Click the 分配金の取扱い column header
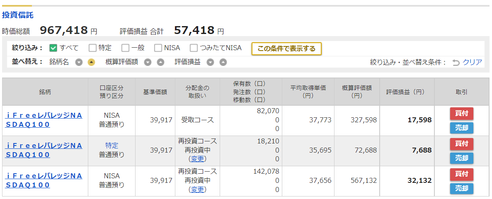Viewport: 492px width, 199px height. [x=197, y=92]
